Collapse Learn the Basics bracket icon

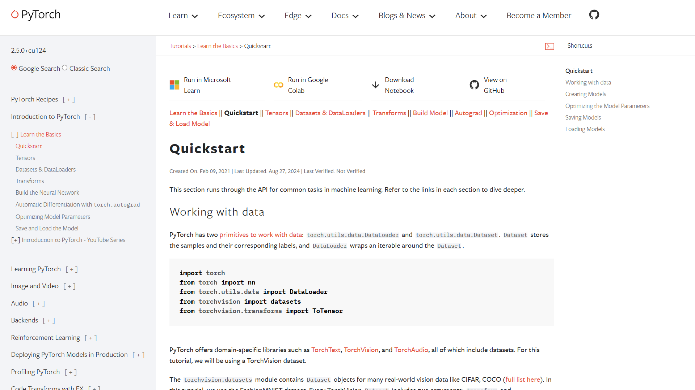[x=14, y=135]
